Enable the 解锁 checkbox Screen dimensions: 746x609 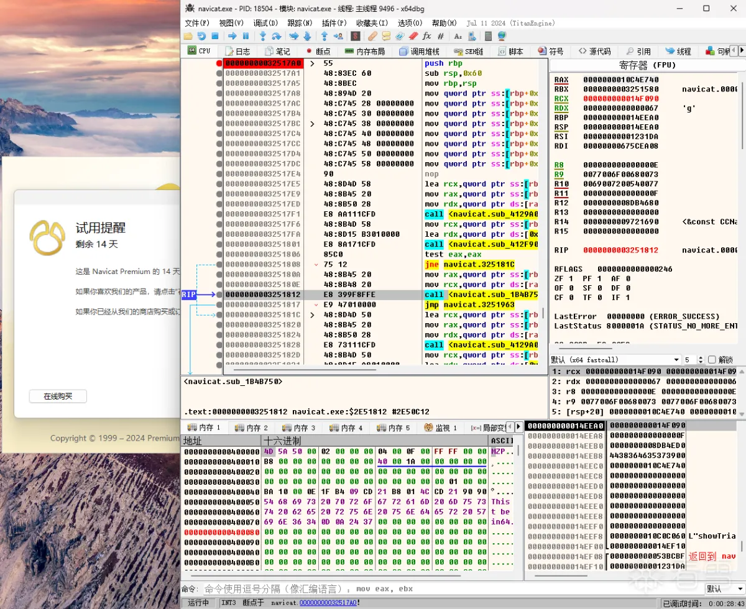click(712, 360)
